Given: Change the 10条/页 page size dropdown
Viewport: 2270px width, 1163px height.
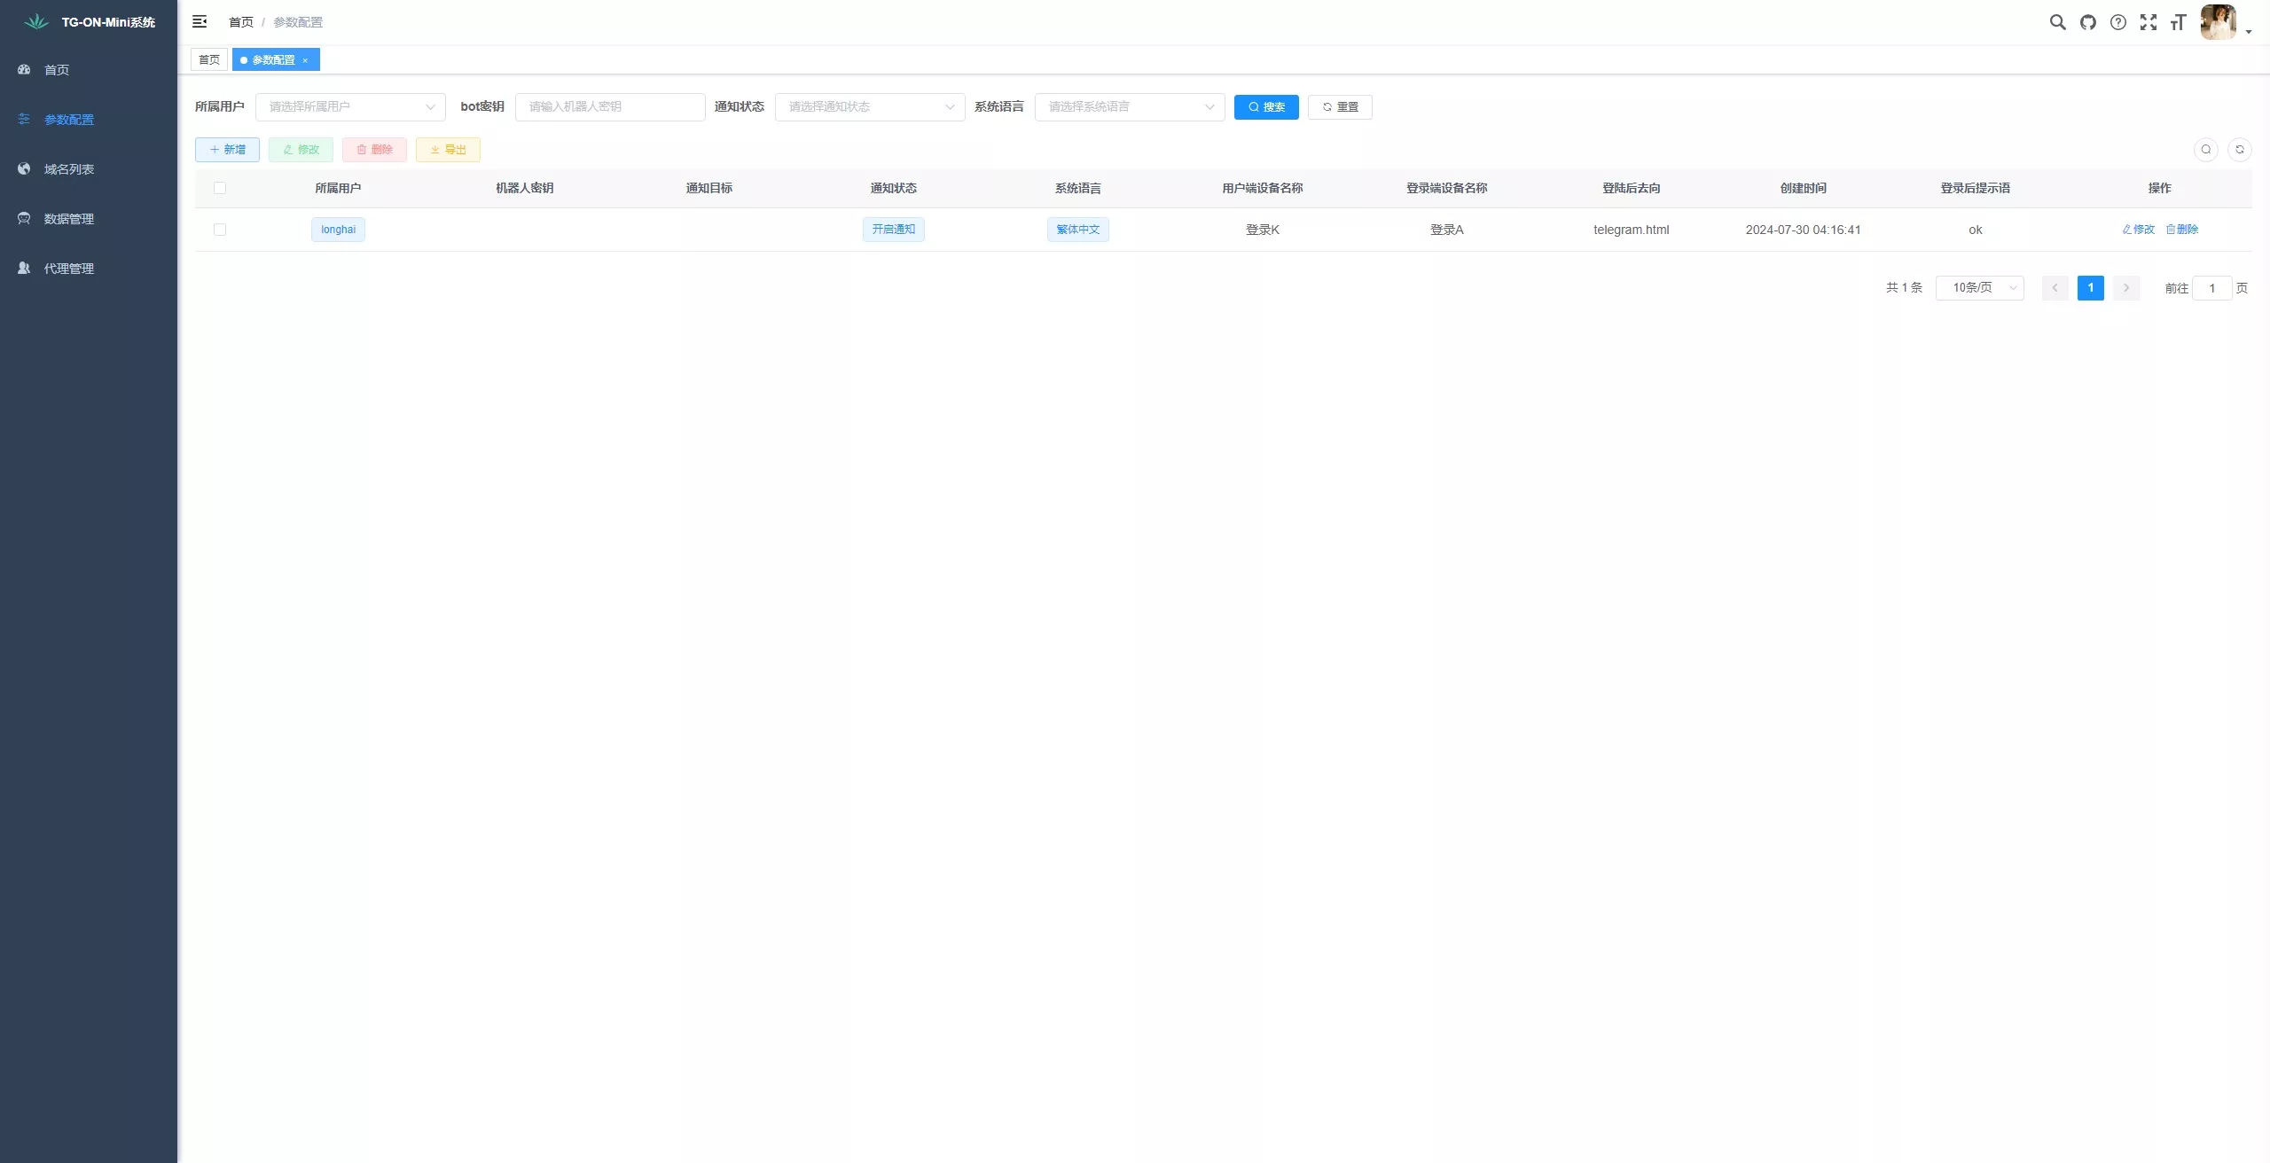Looking at the screenshot, I should coord(1979,288).
